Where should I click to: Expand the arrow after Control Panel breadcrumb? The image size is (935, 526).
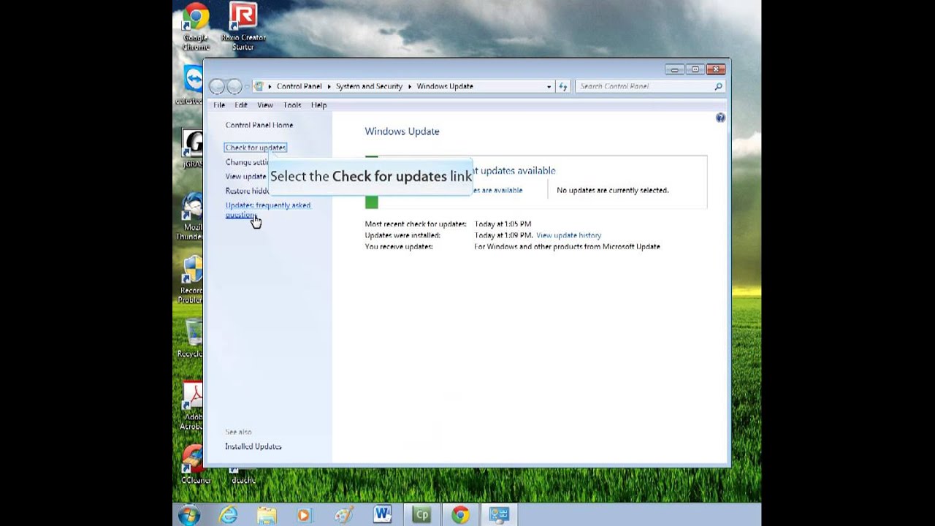pos(329,86)
